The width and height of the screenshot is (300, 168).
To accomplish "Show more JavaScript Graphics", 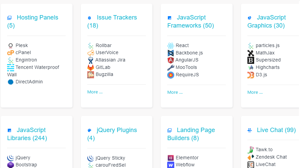I will click(255, 92).
